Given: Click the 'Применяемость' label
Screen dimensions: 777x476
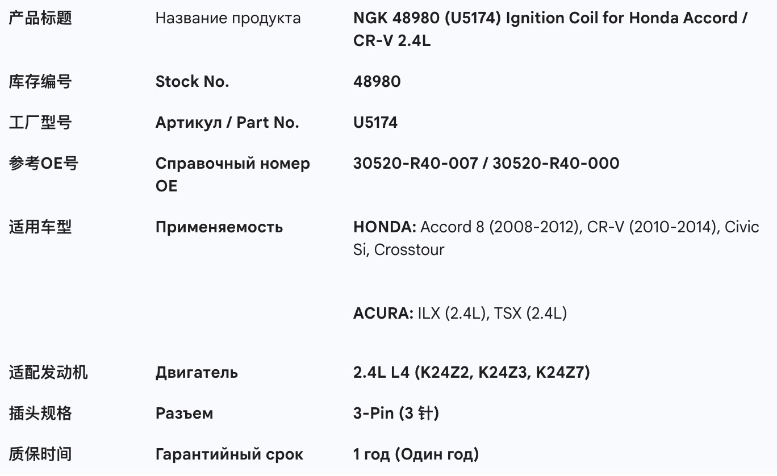Looking at the screenshot, I should point(219,227).
